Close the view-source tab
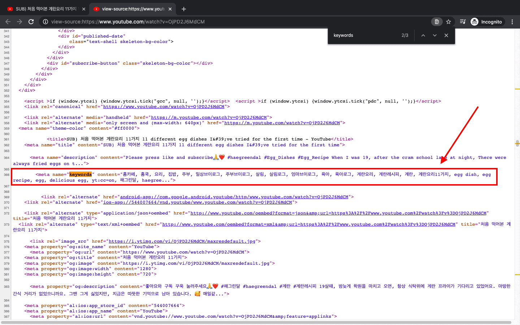This screenshot has width=520, height=325. click(x=170, y=9)
